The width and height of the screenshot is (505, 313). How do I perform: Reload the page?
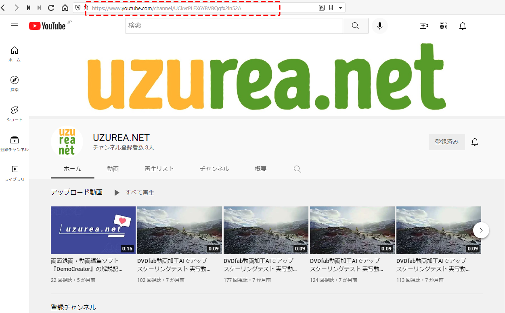(51, 8)
